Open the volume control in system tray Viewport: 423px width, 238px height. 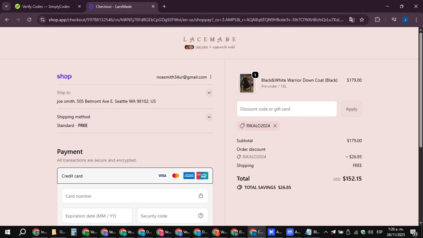[370, 232]
